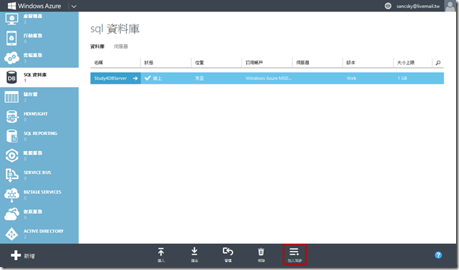459x270 pixels.
Task: Select the 資料庫 tab
Action: coord(98,46)
